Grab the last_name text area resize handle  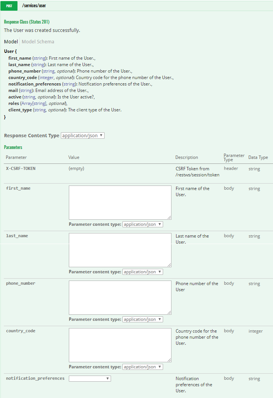pyautogui.click(x=169, y=265)
